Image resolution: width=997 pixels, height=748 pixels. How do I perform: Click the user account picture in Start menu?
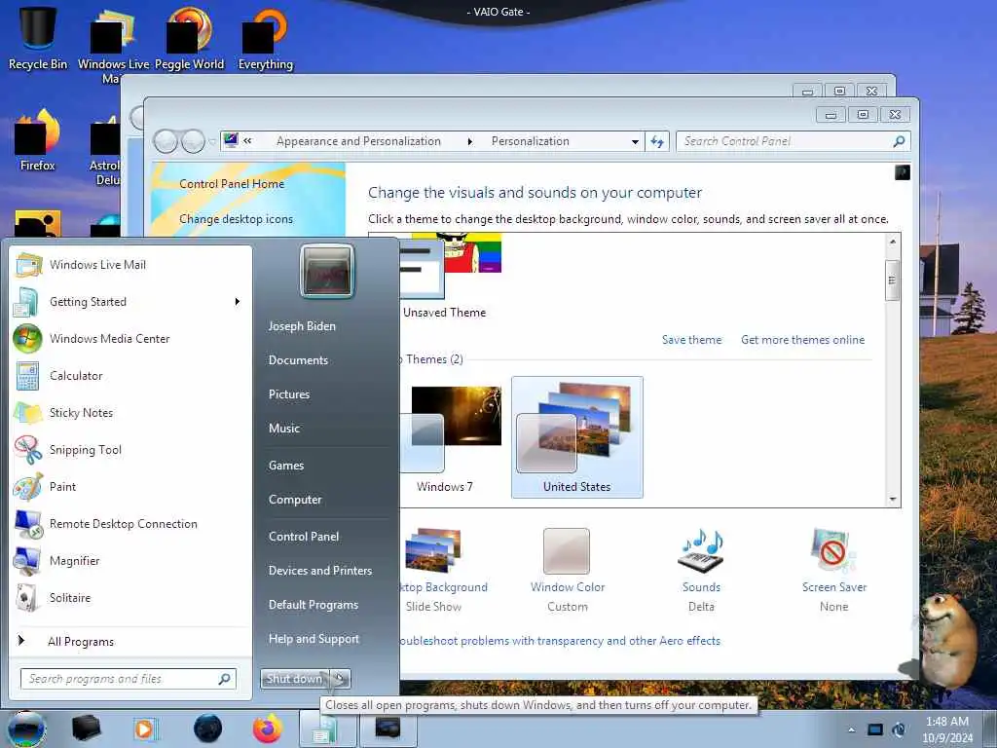[x=327, y=271]
